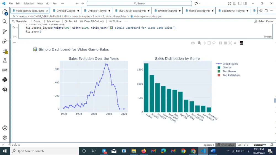
Task: Open the Edit menu
Action: click(x=18, y=3)
